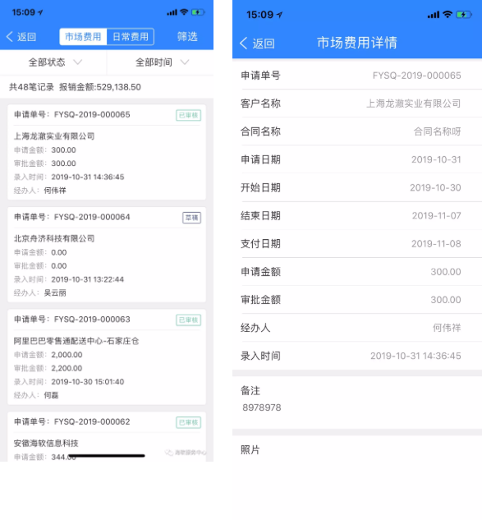Tap back chevron on expense list screen
Image resolution: width=482 pixels, height=520 pixels.
(10, 37)
